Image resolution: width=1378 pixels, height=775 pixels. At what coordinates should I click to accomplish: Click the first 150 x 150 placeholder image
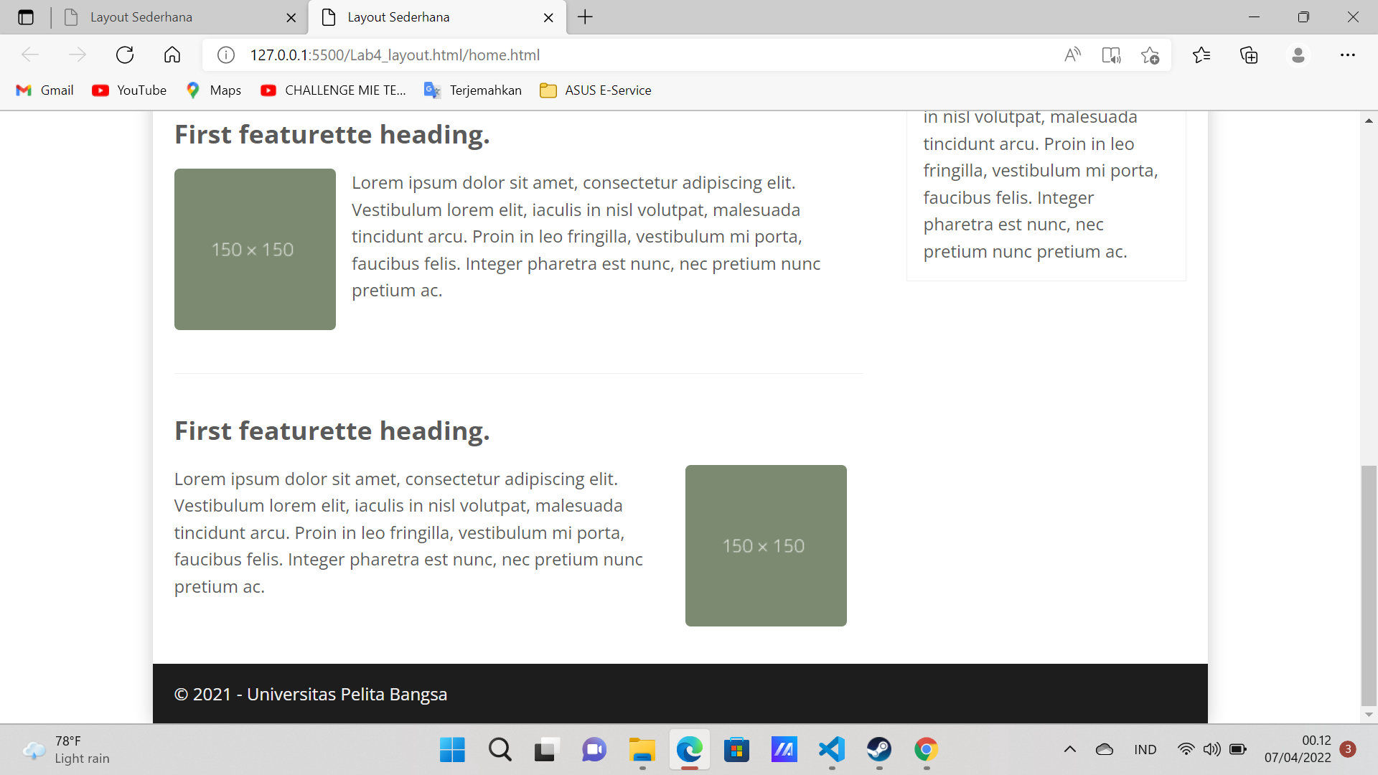click(255, 249)
